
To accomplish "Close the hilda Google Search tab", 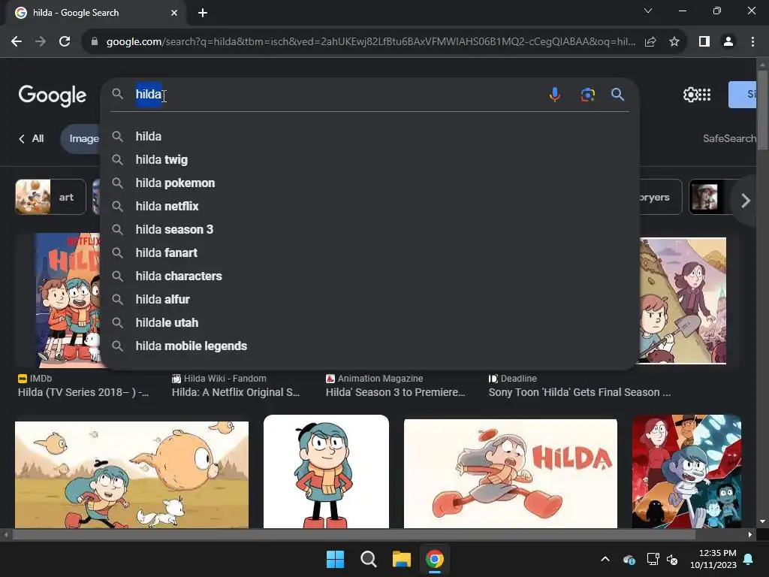I will click(x=174, y=13).
